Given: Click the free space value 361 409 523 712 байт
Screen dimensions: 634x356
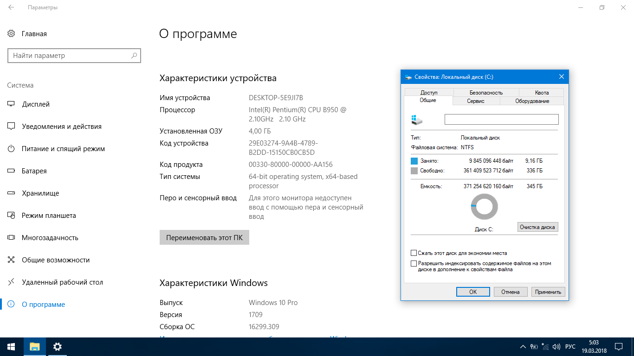Looking at the screenshot, I should tap(489, 171).
